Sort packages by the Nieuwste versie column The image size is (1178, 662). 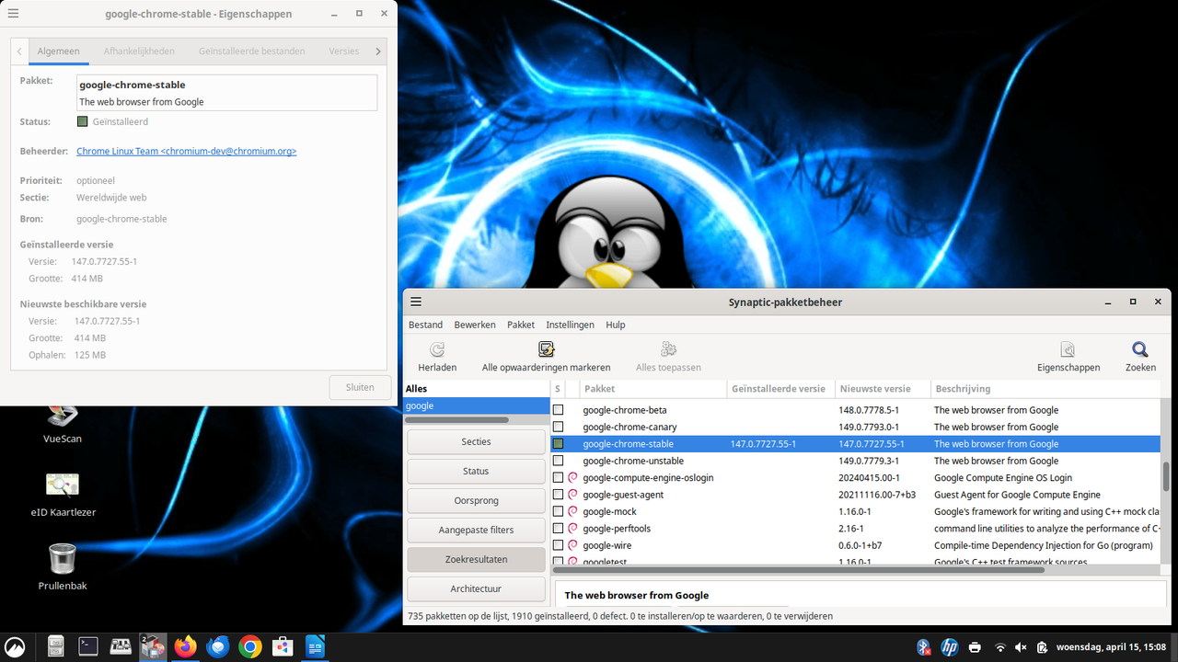(x=883, y=389)
